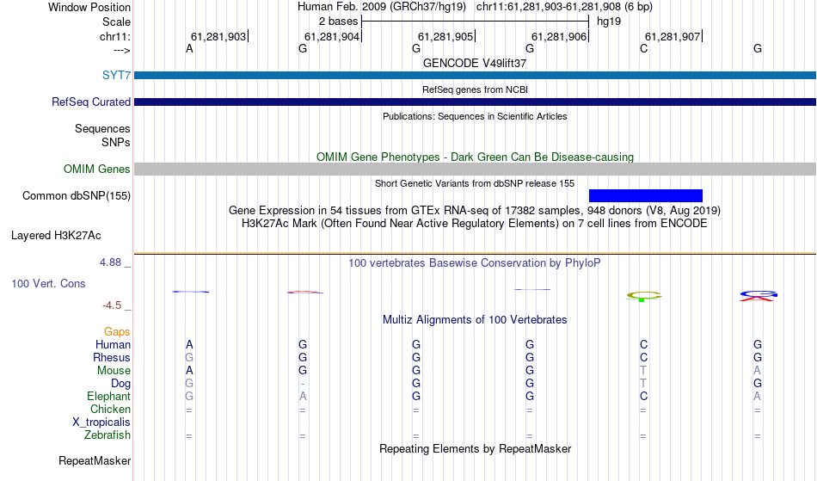Image resolution: width=817 pixels, height=481 pixels.
Task: Click the Mouse T base in the C column
Action: pos(643,371)
